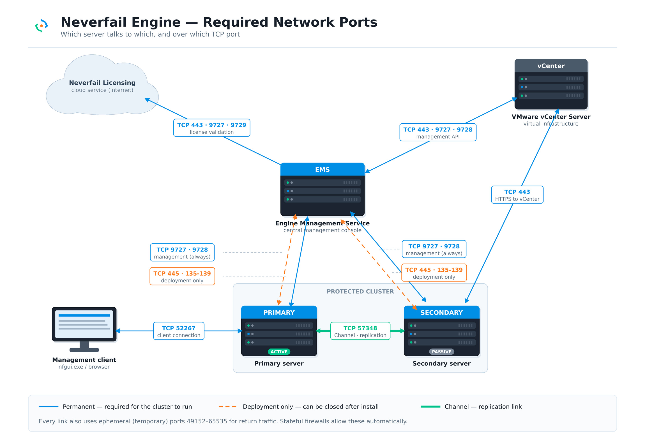
Task: Click the nfgui.exe / browser text
Action: coord(84,367)
